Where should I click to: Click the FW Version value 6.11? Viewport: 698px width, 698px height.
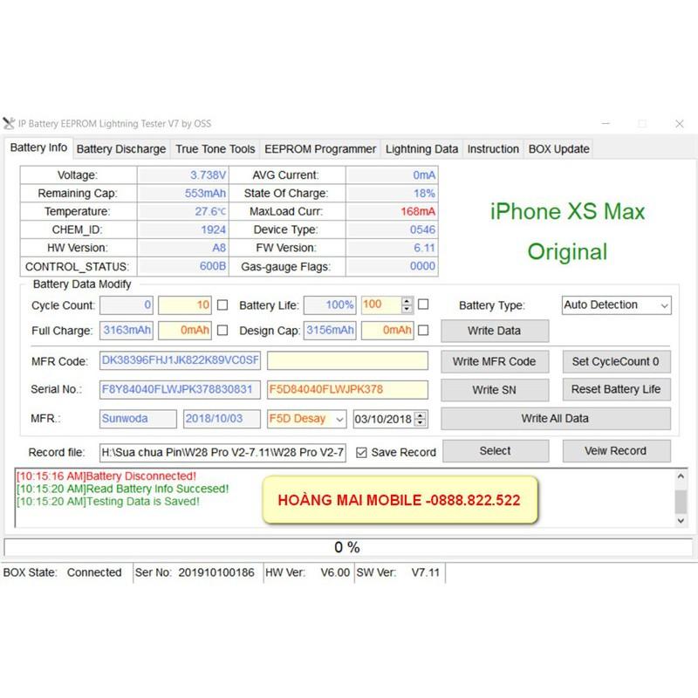392,248
